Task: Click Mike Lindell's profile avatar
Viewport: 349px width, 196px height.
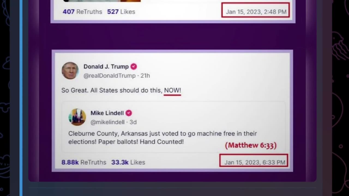Action: pyautogui.click(x=77, y=117)
